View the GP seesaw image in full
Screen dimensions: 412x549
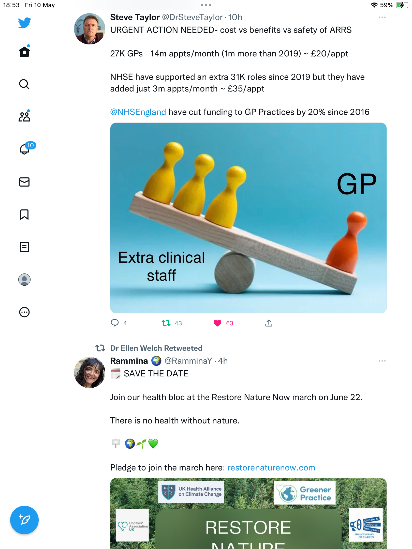coord(248,218)
